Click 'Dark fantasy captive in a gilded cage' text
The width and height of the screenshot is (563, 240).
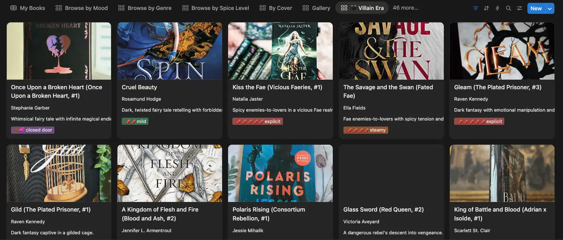52,233
